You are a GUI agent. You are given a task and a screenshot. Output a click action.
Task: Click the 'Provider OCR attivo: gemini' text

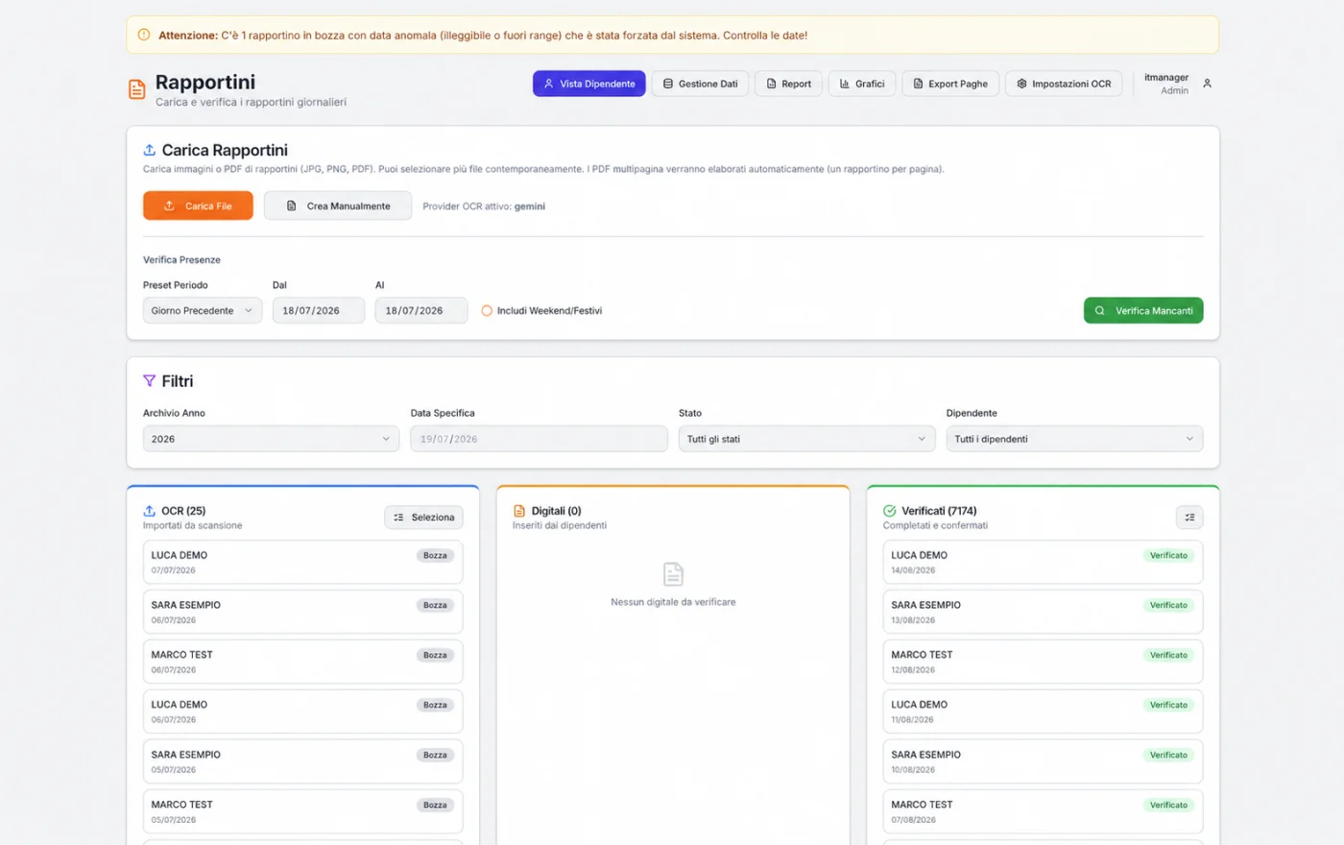click(x=484, y=206)
